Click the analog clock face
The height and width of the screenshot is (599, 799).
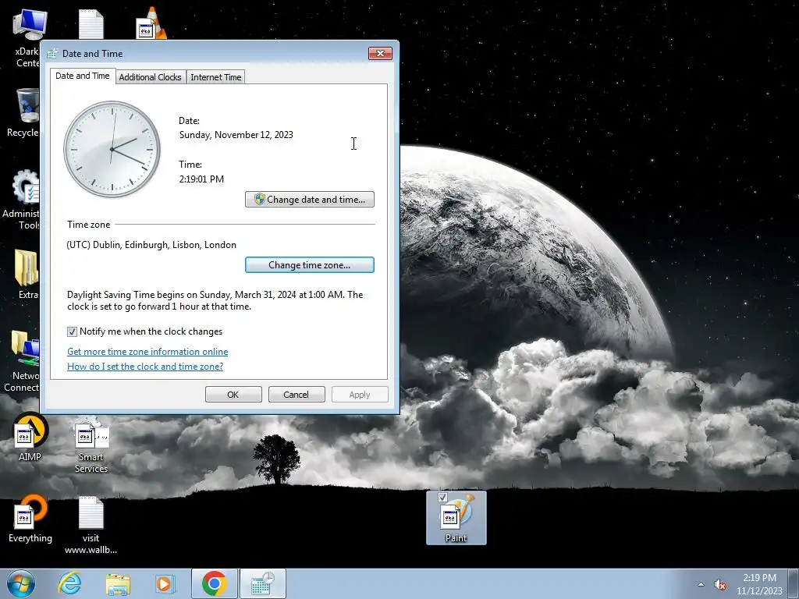tap(112, 149)
